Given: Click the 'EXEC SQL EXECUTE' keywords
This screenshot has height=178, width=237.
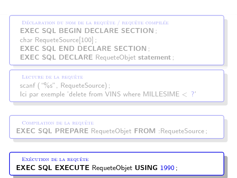Looking at the screenshot, I should tap(53, 168).
